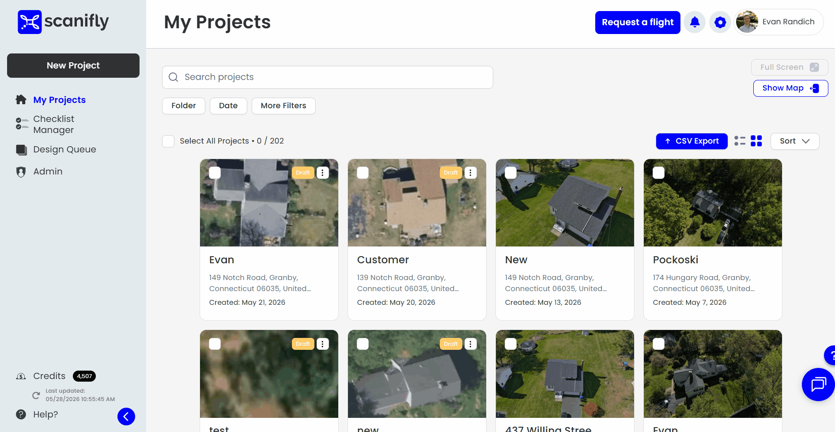The height and width of the screenshot is (432, 835).
Task: Click the Draft badge on Customer card
Action: pyautogui.click(x=451, y=173)
